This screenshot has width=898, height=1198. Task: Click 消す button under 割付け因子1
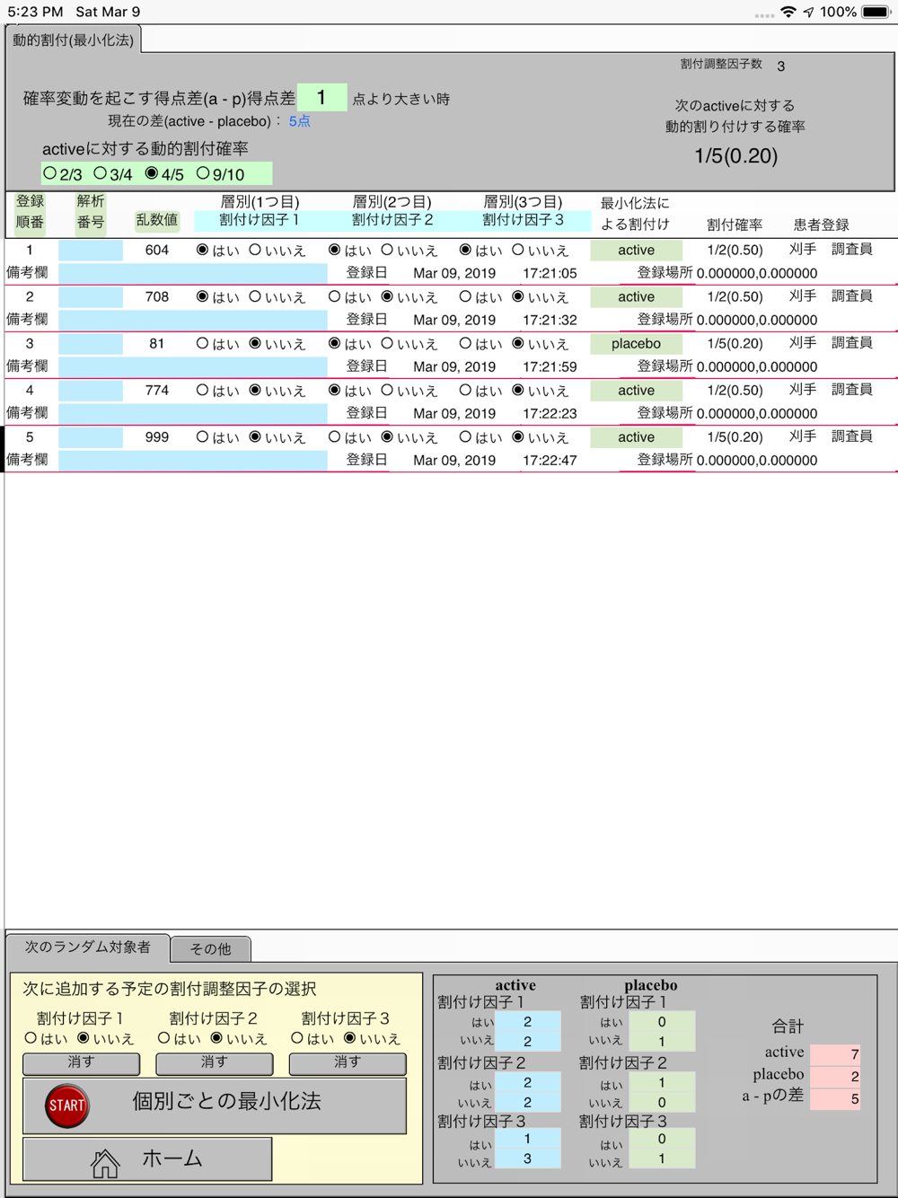[81, 1063]
